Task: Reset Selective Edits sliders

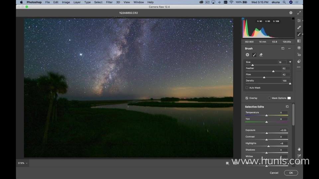Action: tap(287, 106)
